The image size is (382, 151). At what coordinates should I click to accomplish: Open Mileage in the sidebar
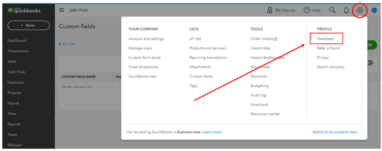[x=15, y=145]
